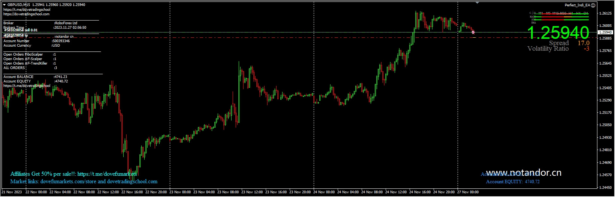Click the 'Open Orders FiboScalper' row
This screenshot has width=615, height=197.
[x=30, y=54]
